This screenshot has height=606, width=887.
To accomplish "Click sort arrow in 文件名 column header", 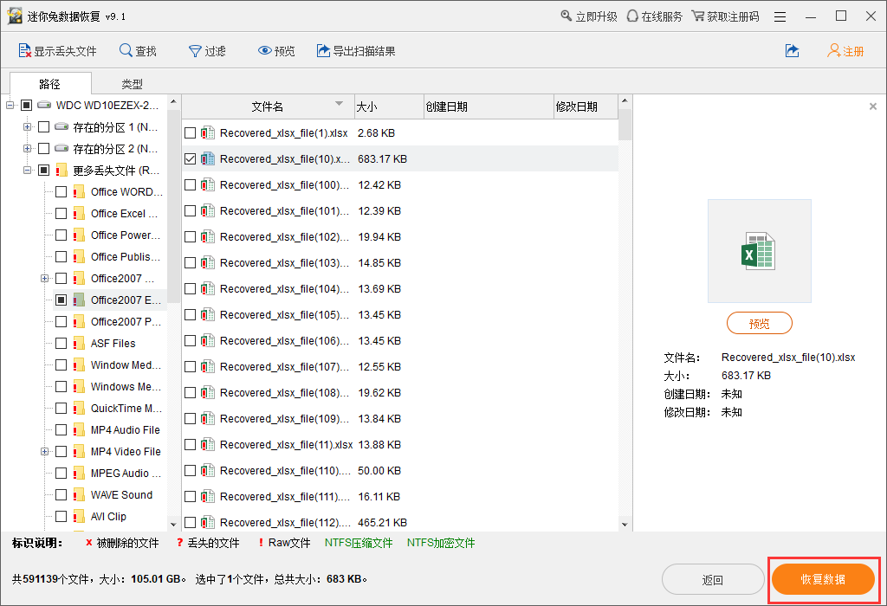I will pos(339,103).
